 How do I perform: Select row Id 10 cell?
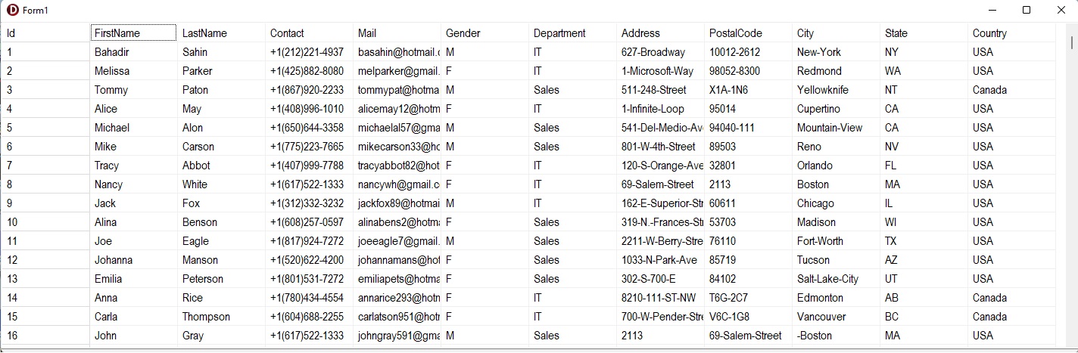[45, 222]
